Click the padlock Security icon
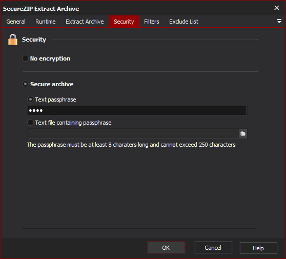 [x=13, y=39]
